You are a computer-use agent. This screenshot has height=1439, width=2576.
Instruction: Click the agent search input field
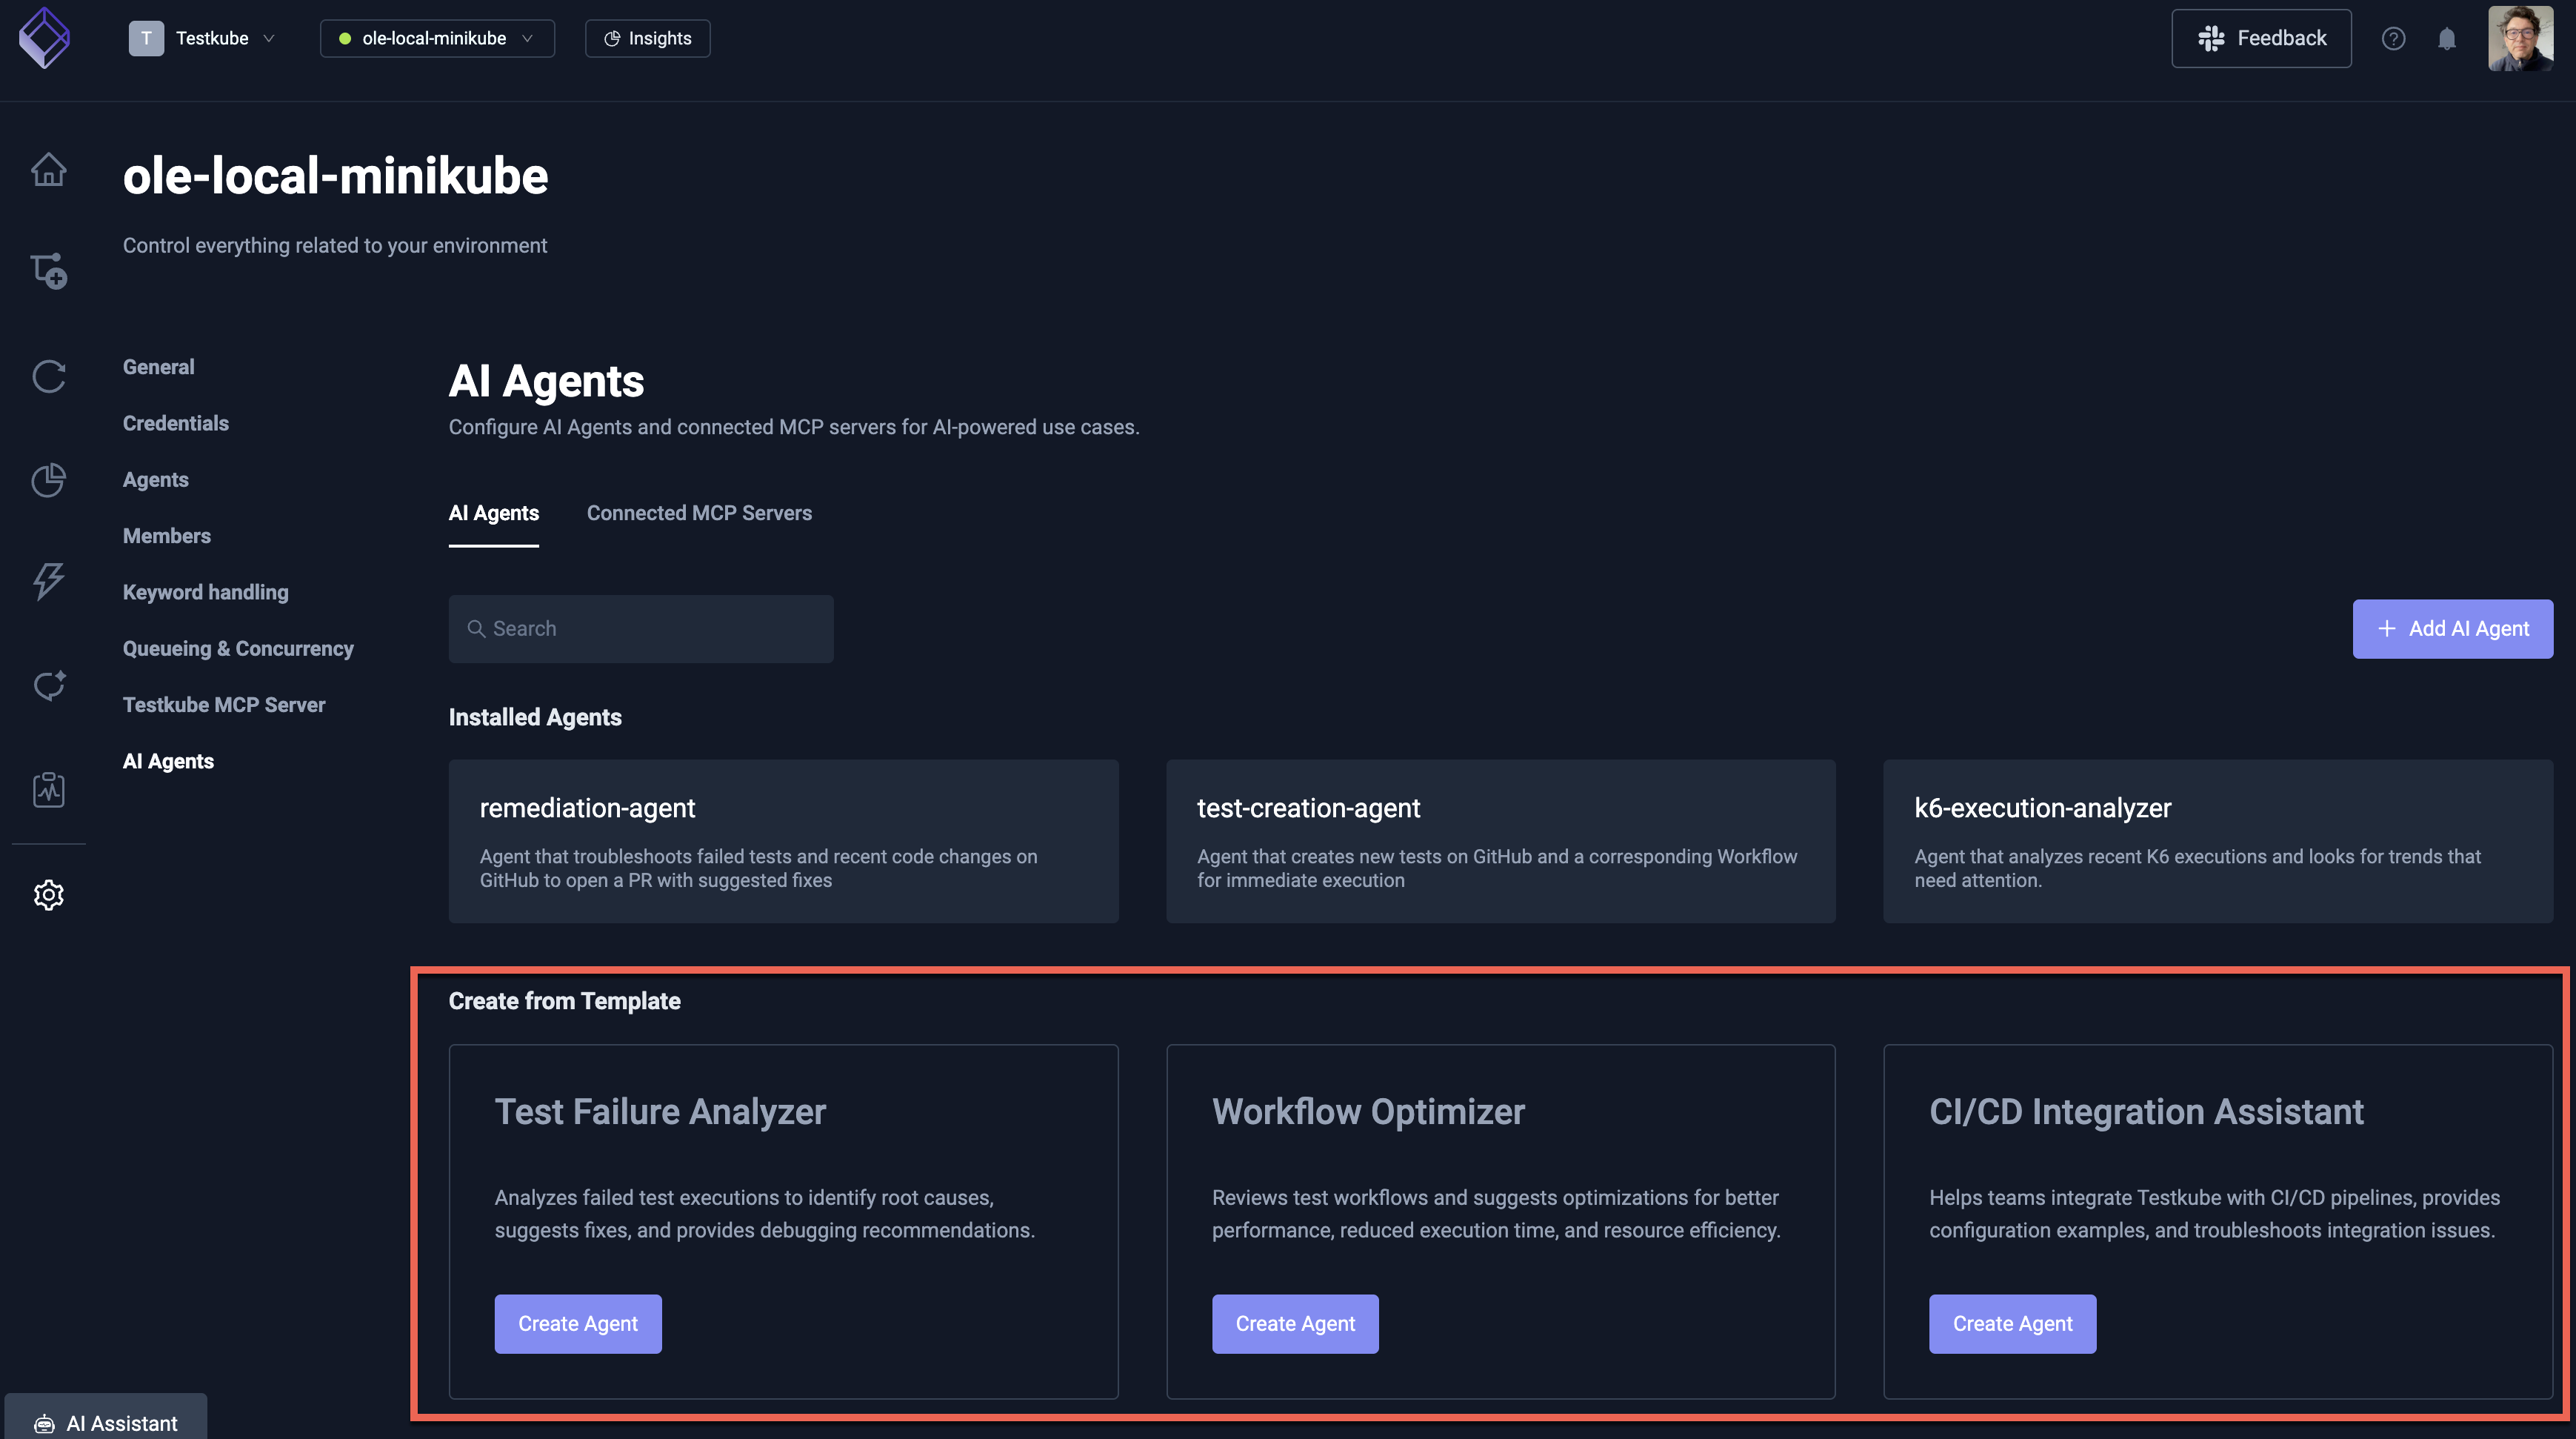click(641, 628)
